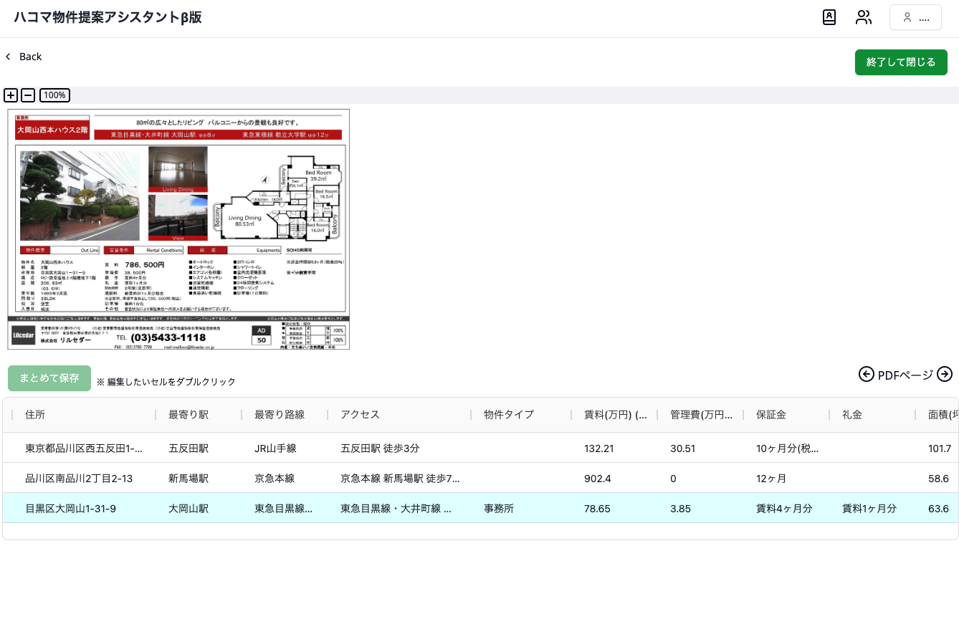The image size is (959, 619).
Task: Click the green 終了して閉じる button
Action: pyautogui.click(x=901, y=62)
